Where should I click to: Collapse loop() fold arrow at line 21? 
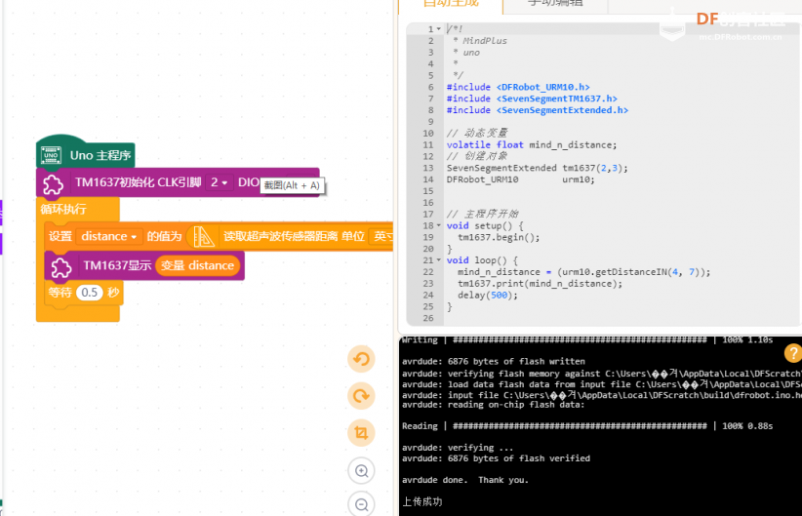[x=439, y=260]
